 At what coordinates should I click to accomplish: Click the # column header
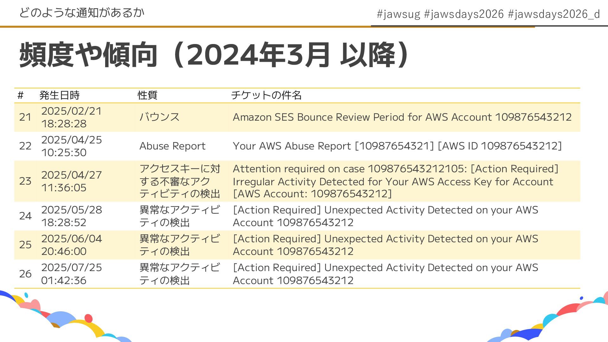coord(21,95)
